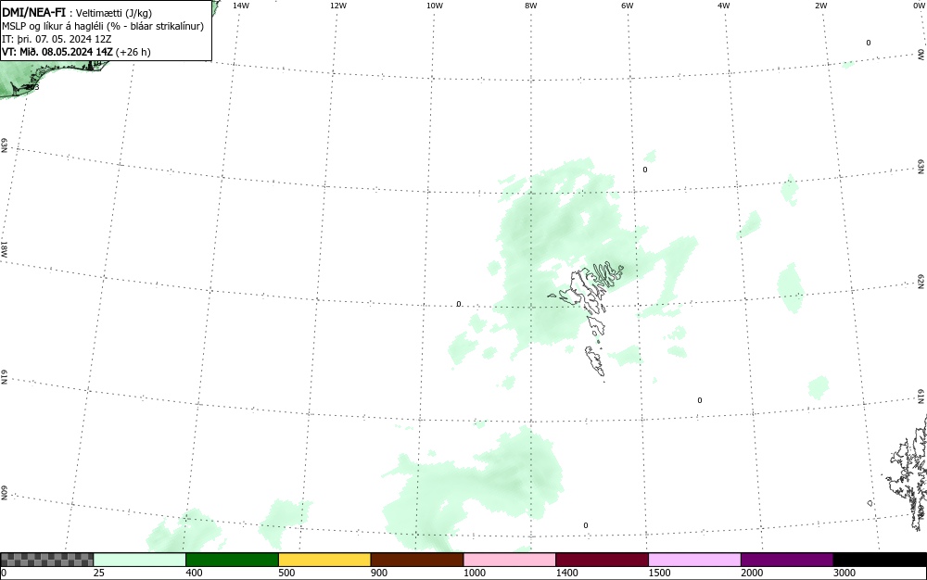Screen dimensions: 927x580
Task: Click the Veltimætti (J/kg) text
Action: click(113, 13)
